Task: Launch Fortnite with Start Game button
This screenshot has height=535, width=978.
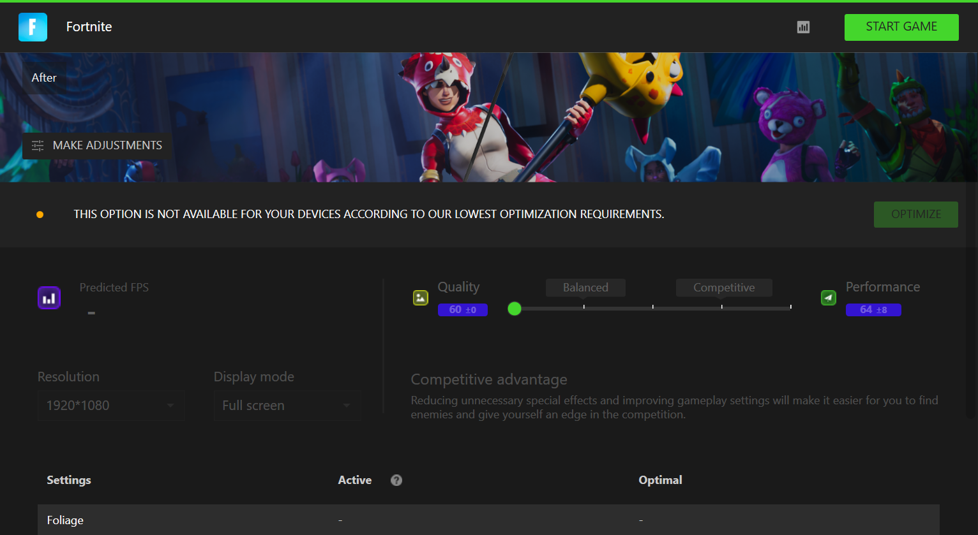Action: [901, 27]
